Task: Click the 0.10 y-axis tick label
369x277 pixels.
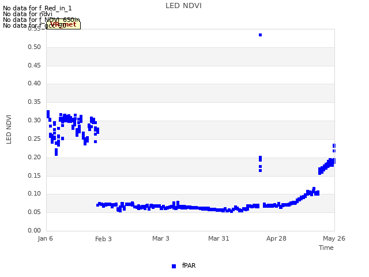Action: (35, 194)
